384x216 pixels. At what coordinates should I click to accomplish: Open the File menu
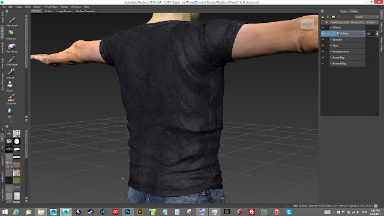(x=4, y=7)
